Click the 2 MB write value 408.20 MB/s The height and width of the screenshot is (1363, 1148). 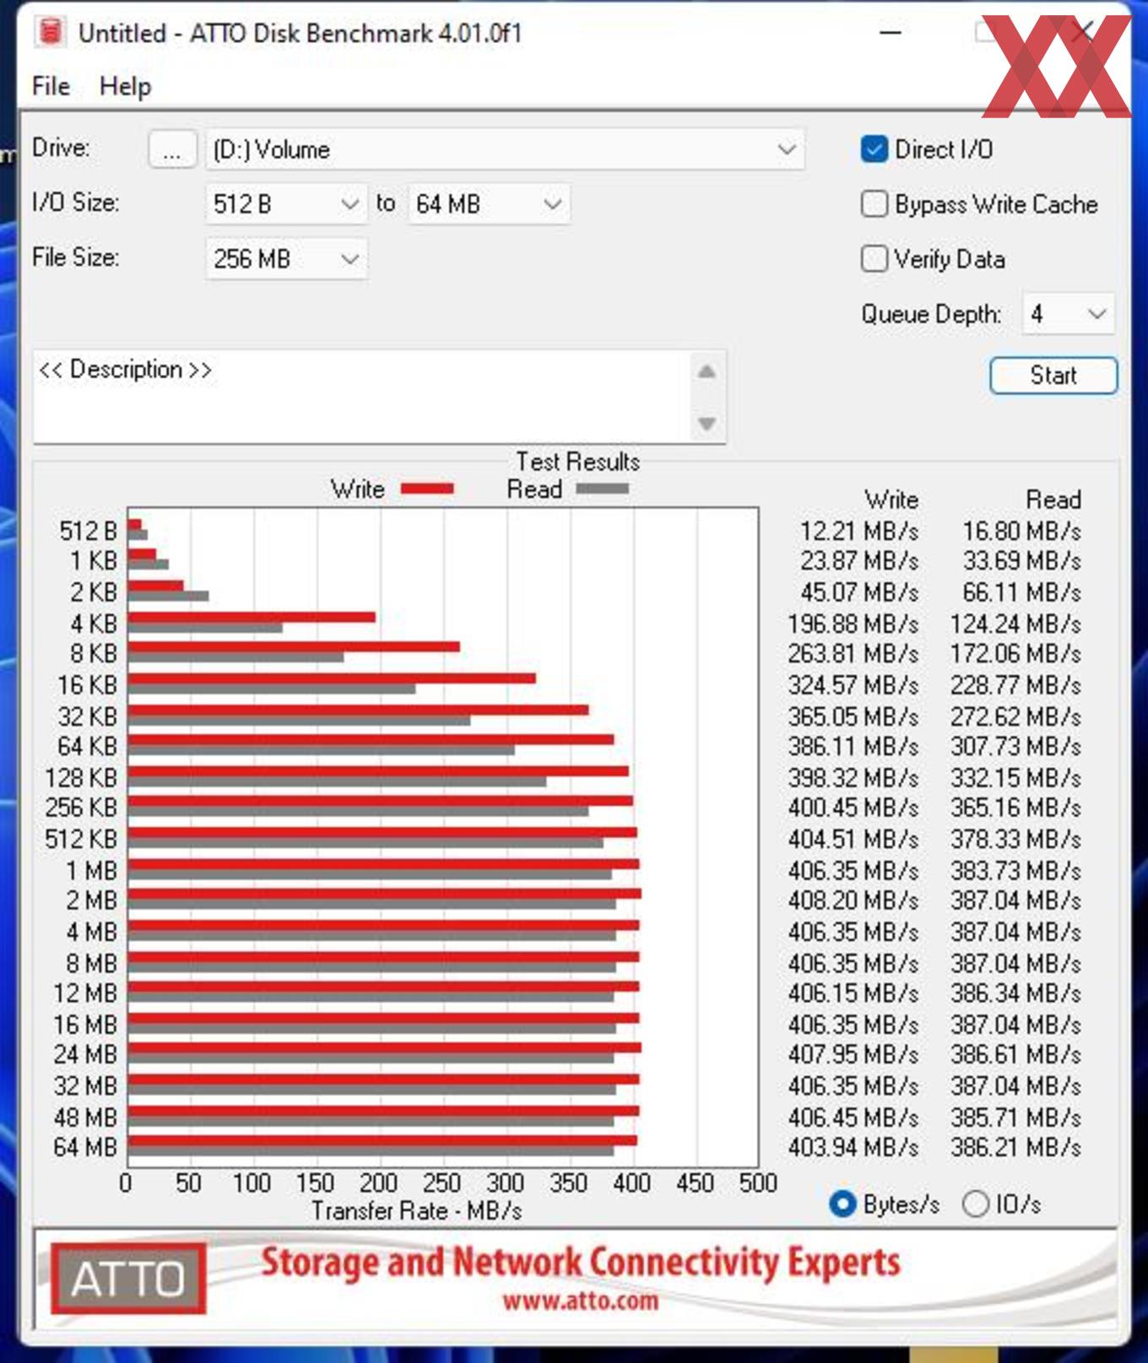tap(853, 901)
